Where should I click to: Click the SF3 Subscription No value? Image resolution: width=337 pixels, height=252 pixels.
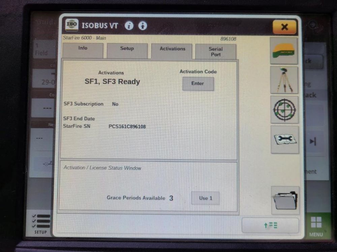point(115,104)
